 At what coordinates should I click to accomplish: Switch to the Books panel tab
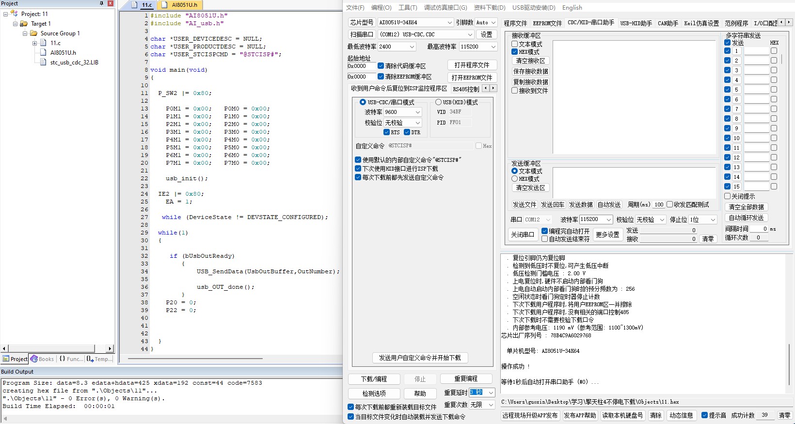click(x=42, y=359)
